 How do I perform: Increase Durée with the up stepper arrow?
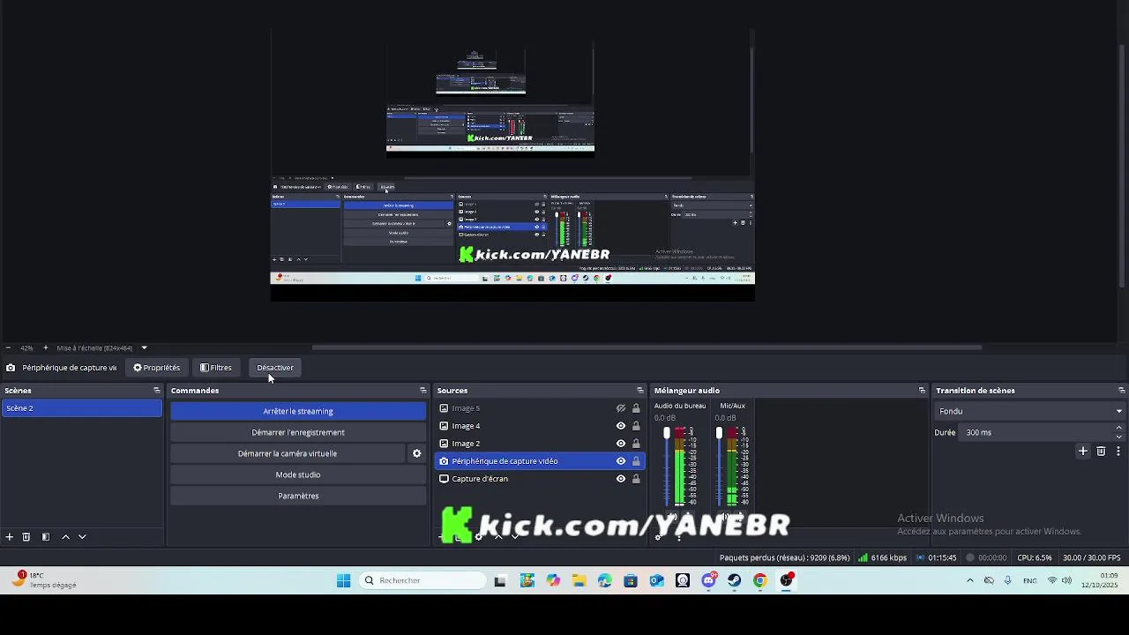pos(1119,428)
